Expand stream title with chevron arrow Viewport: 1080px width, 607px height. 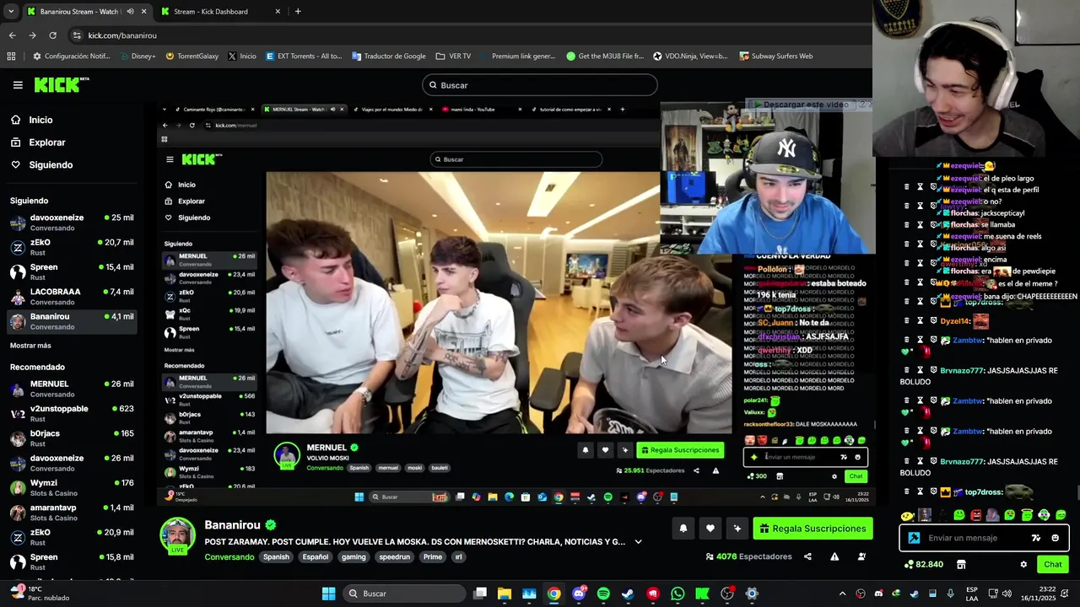point(638,542)
